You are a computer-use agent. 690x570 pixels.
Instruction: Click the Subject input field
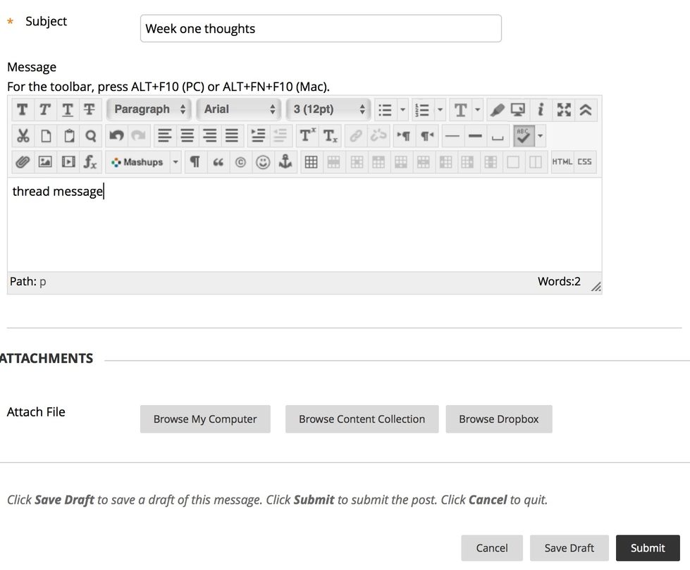point(321,29)
